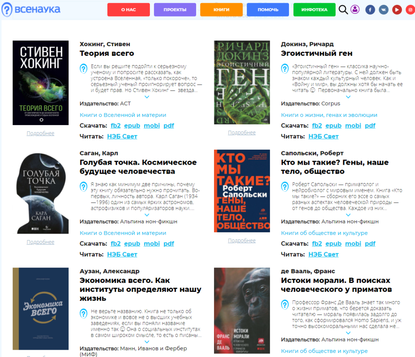Expand description of Кто мы такие
Viewport: 415px width, 357px height.
click(348, 215)
